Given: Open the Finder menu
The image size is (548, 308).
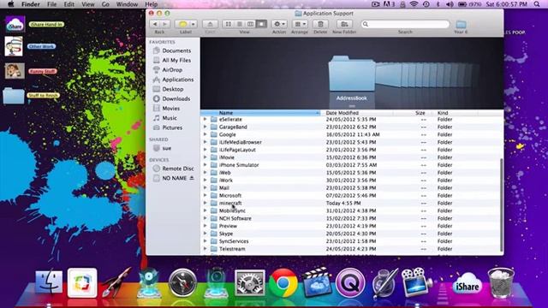Looking at the screenshot, I should click(x=31, y=4).
